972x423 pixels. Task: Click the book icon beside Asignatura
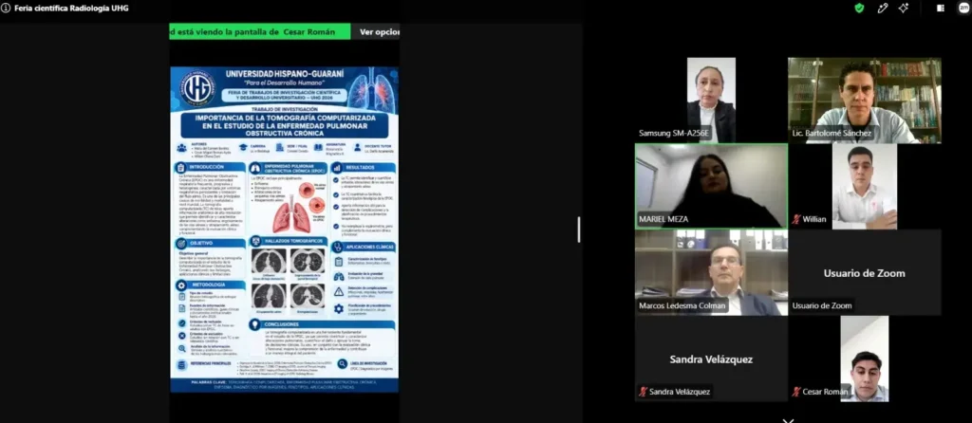click(317, 148)
